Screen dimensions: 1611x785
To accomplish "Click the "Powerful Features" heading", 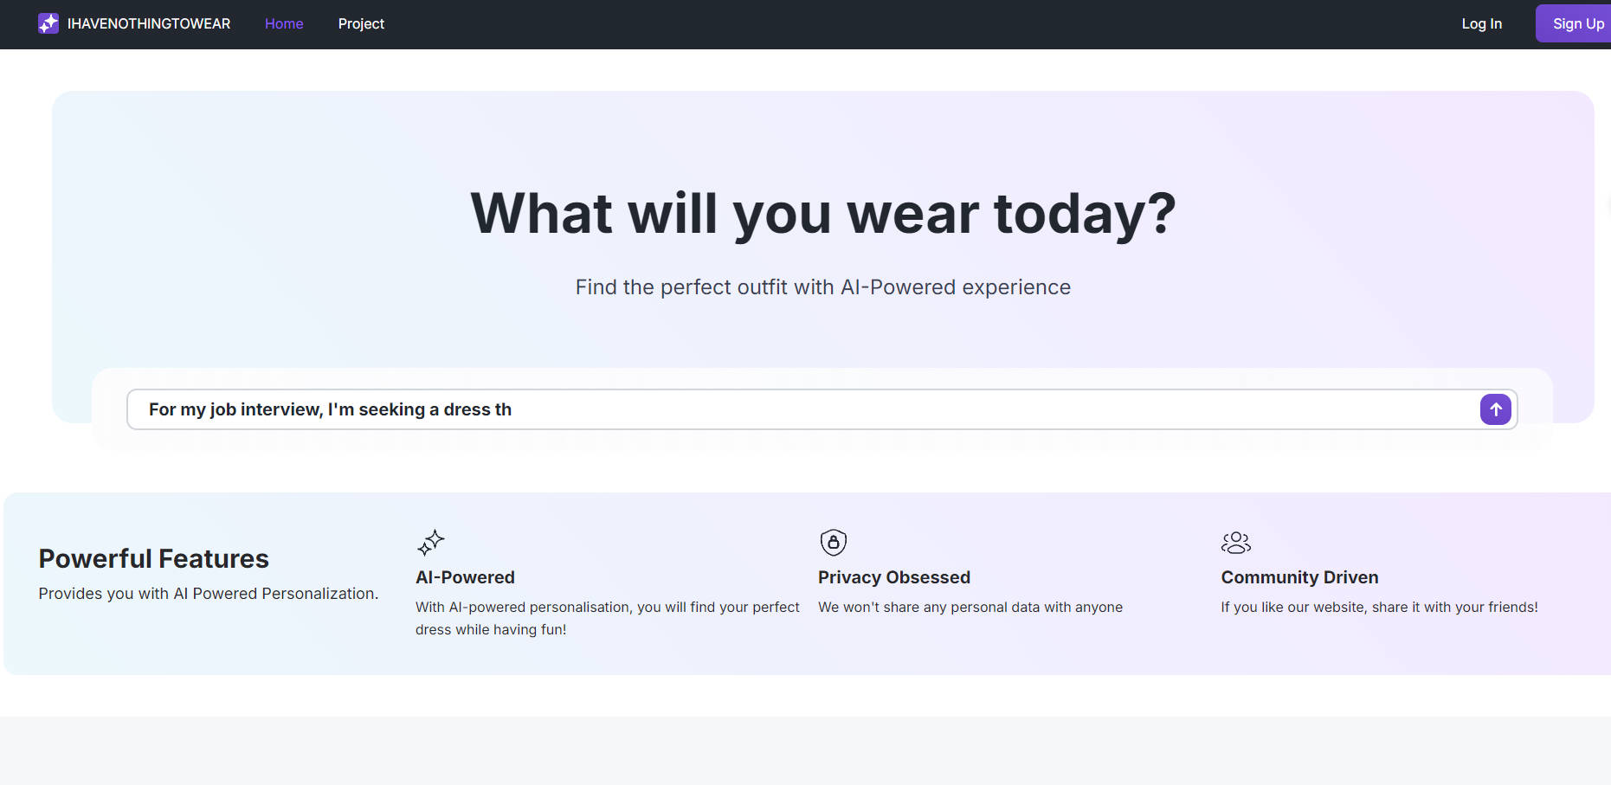I will tap(154, 559).
